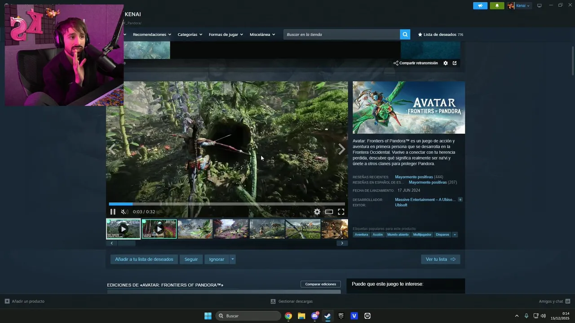Expand the Miscelánea menu

pos(262,35)
